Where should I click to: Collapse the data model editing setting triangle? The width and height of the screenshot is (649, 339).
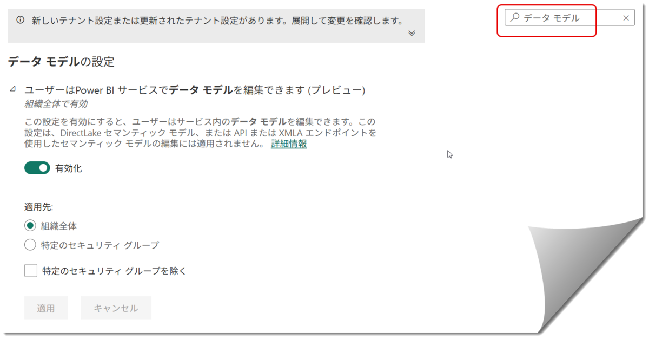[13, 89]
